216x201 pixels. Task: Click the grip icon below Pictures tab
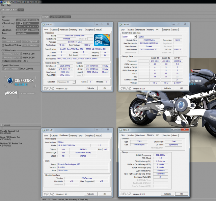point(43,20)
